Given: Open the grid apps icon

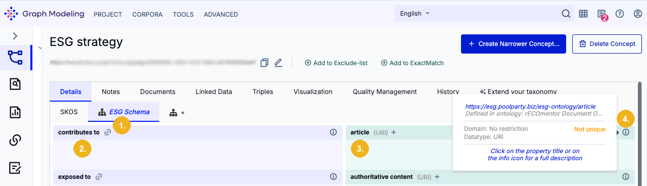Looking at the screenshot, I should click(x=583, y=14).
